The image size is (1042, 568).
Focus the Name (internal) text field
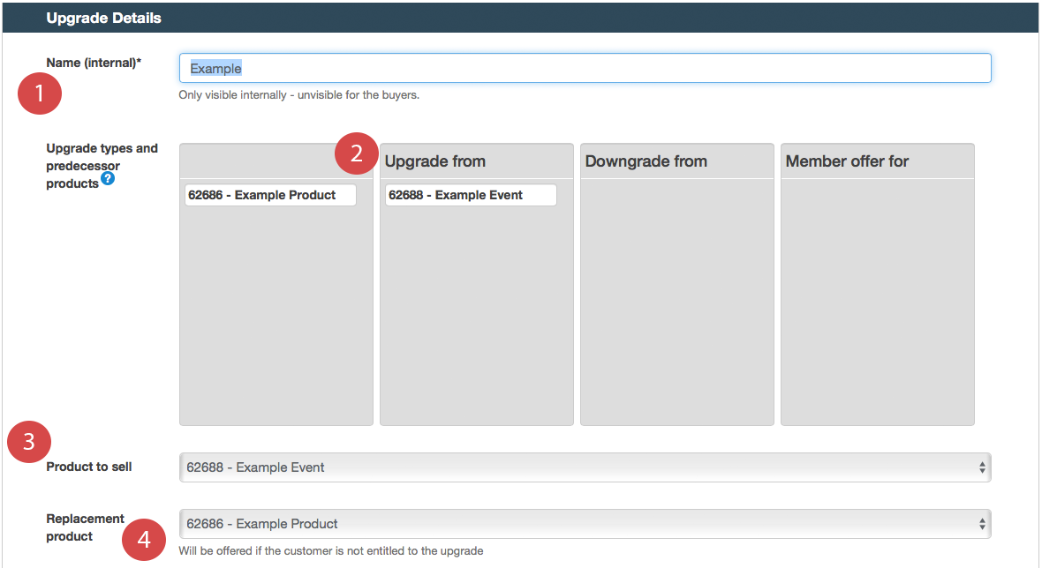click(585, 69)
